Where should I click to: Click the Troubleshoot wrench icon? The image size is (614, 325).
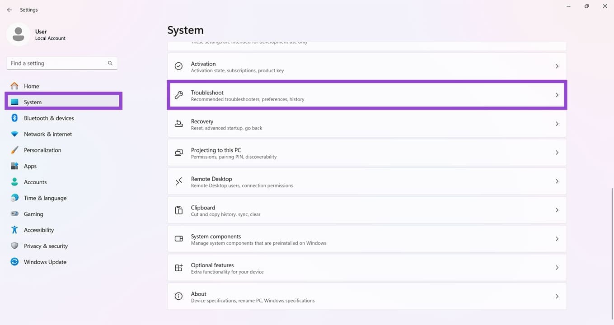[x=179, y=95]
